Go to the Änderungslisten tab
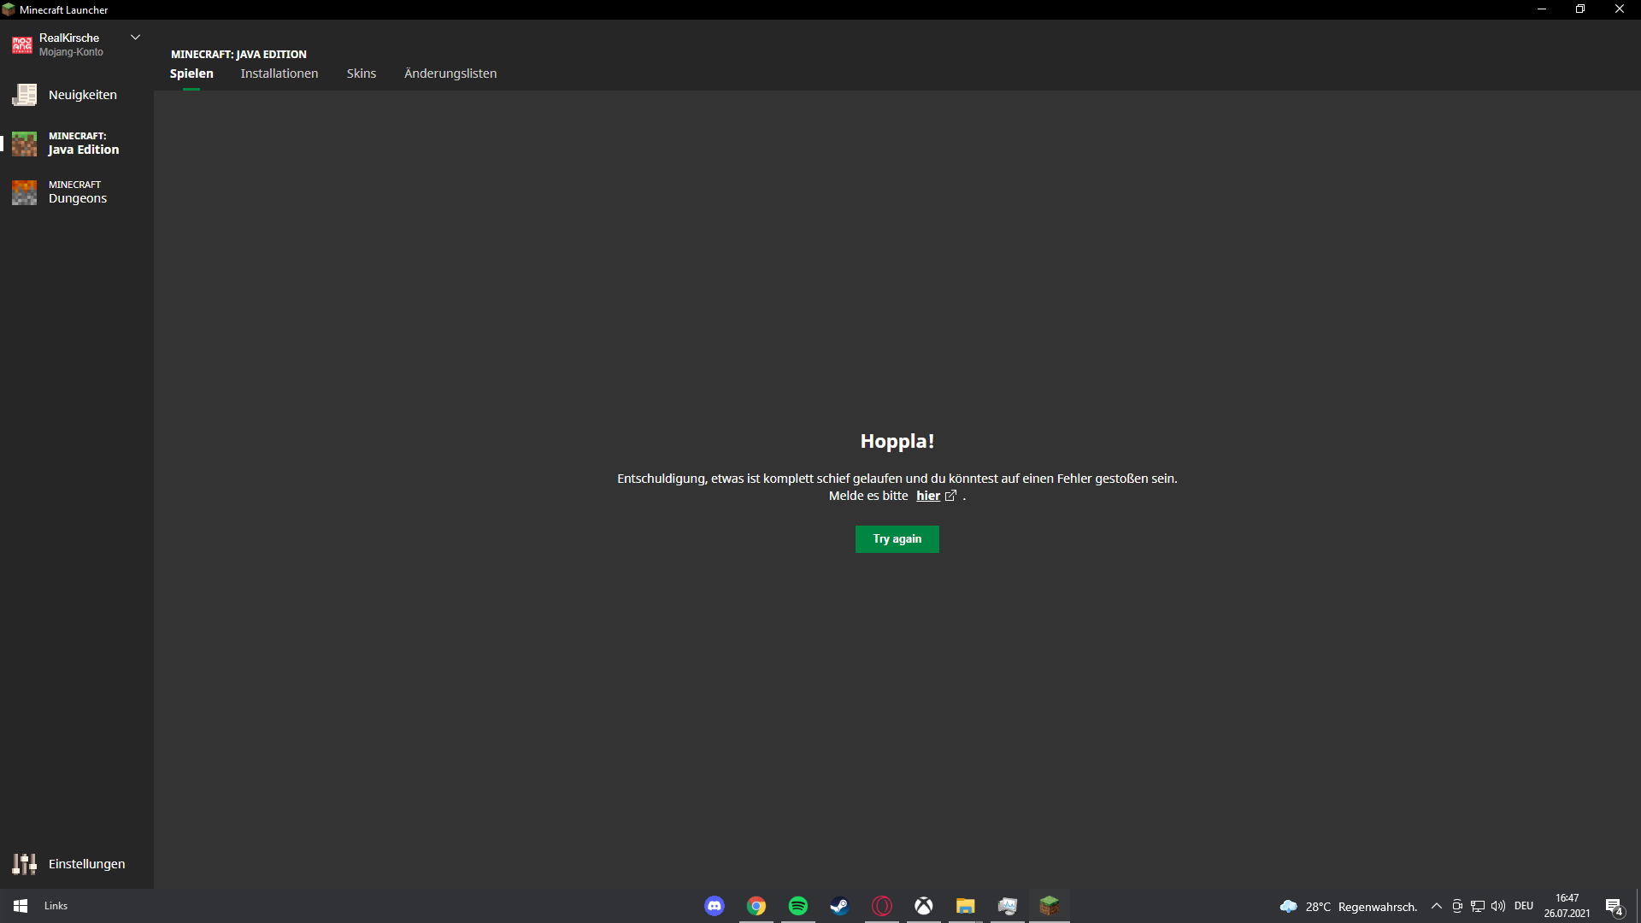Screen dimensions: 1641x923 click(450, 73)
